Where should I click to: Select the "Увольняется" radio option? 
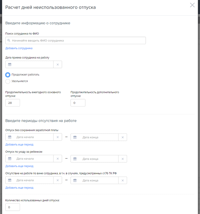tap(8, 81)
